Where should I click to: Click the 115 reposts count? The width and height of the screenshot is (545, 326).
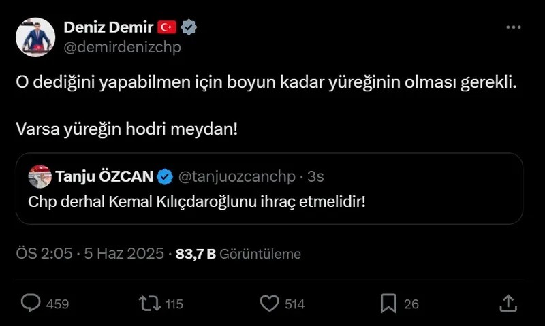(x=174, y=304)
